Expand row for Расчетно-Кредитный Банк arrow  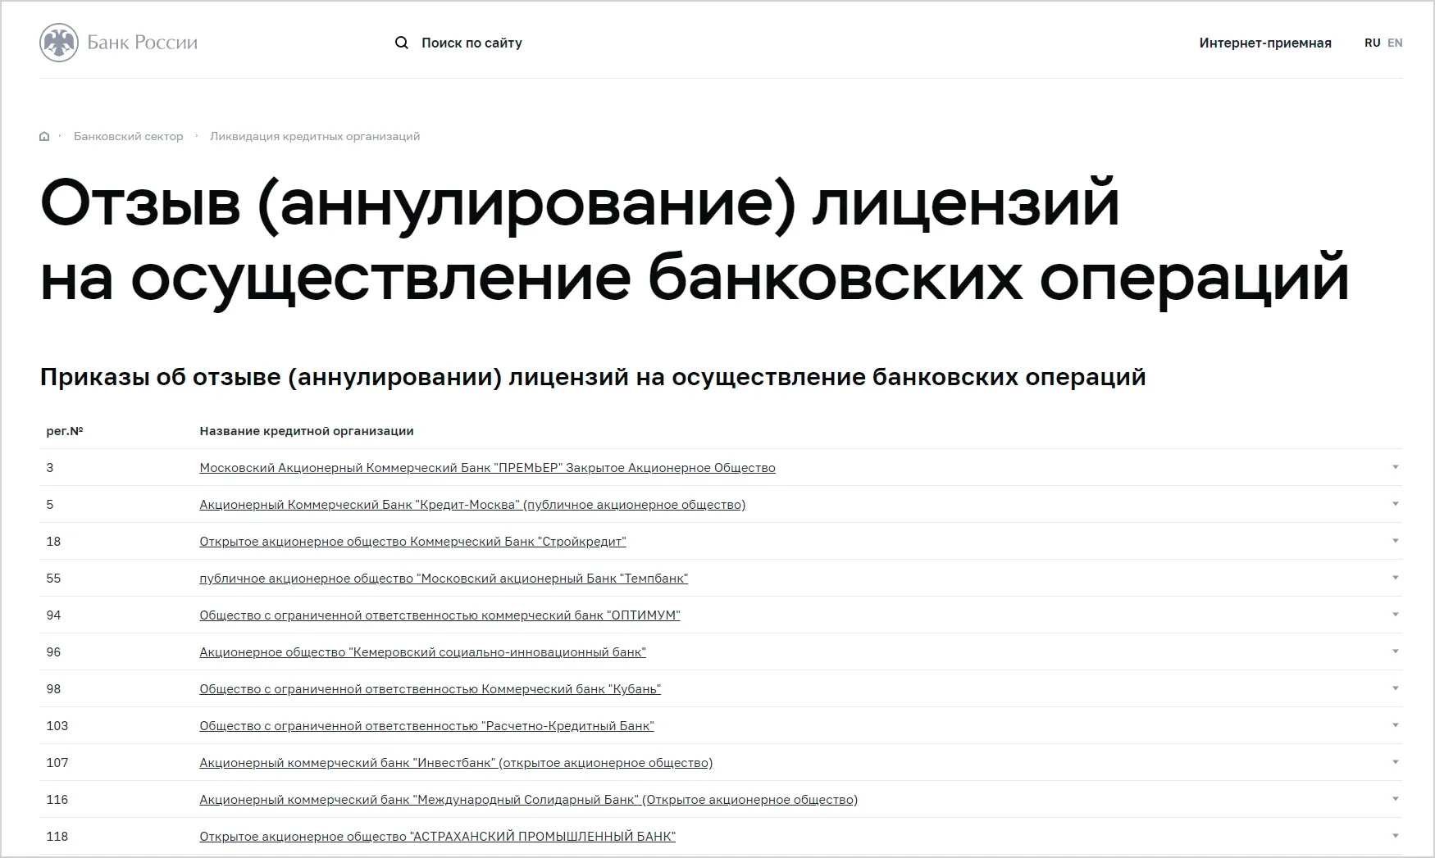click(1396, 725)
